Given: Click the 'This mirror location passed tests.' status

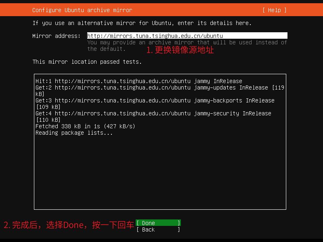Looking at the screenshot, I should pyautogui.click(x=87, y=62).
